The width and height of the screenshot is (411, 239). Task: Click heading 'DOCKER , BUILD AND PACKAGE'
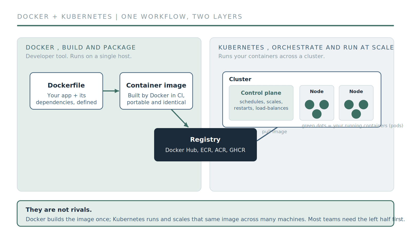(81, 47)
